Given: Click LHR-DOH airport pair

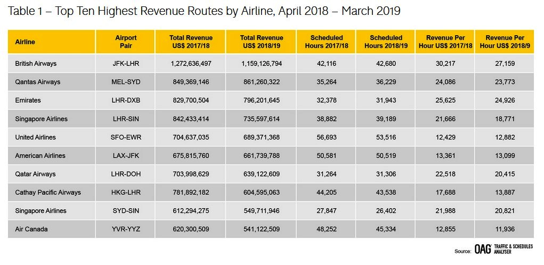Looking at the screenshot, I should click(x=125, y=174).
